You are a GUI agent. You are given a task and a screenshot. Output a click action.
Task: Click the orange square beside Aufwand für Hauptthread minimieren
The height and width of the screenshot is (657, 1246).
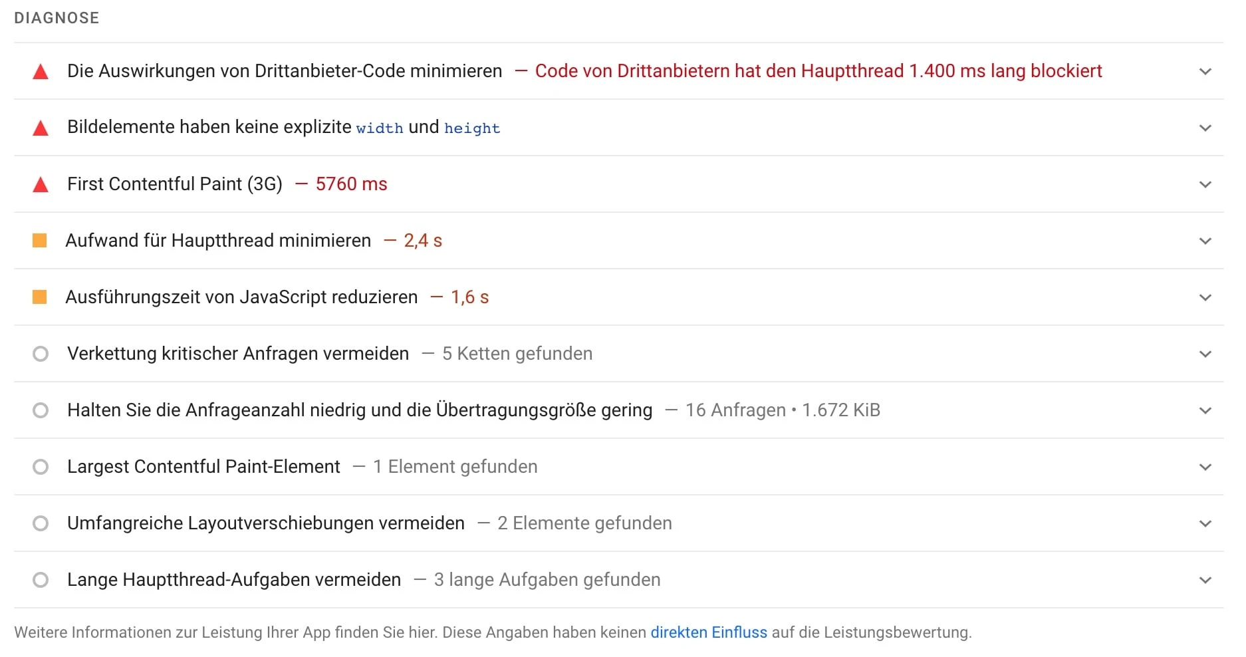tap(41, 240)
